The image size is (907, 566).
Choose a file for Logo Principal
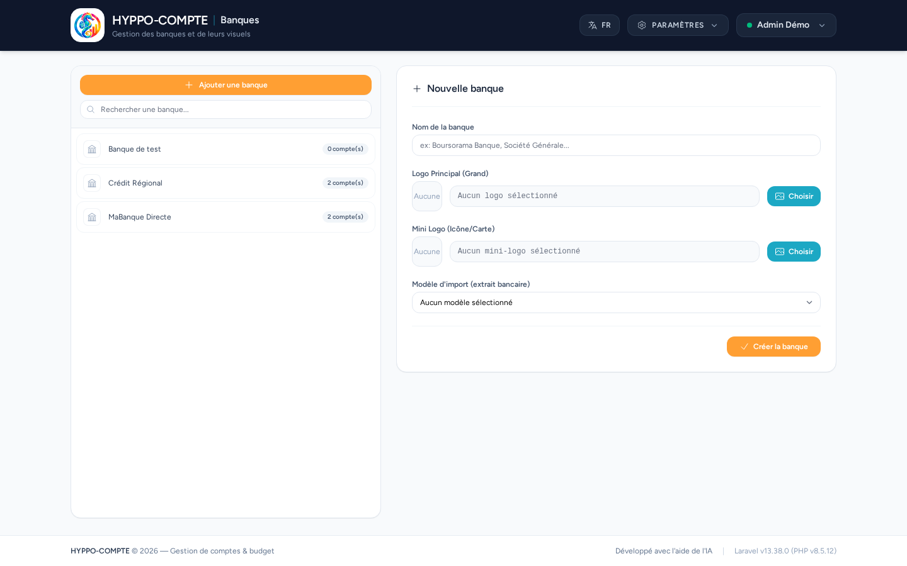[794, 196]
